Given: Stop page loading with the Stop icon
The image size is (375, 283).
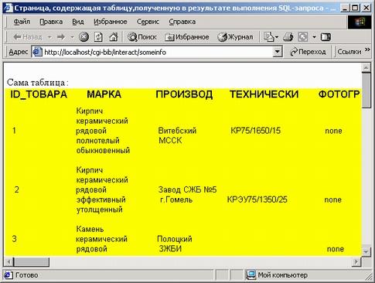Looking at the screenshot, I should pos(84,37).
